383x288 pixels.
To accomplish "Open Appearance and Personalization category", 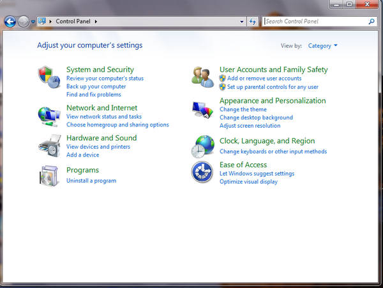I will coord(273,101).
